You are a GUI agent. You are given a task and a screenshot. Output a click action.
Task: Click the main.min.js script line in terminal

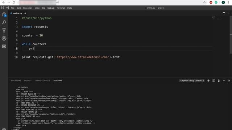coord(46,114)
